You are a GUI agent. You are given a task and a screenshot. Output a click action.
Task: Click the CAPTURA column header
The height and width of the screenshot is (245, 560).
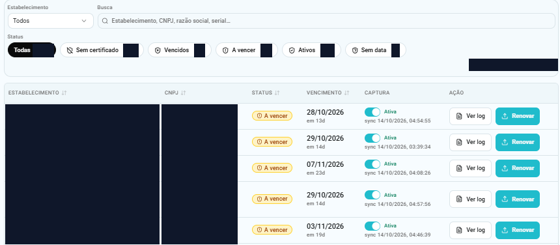pos(377,93)
